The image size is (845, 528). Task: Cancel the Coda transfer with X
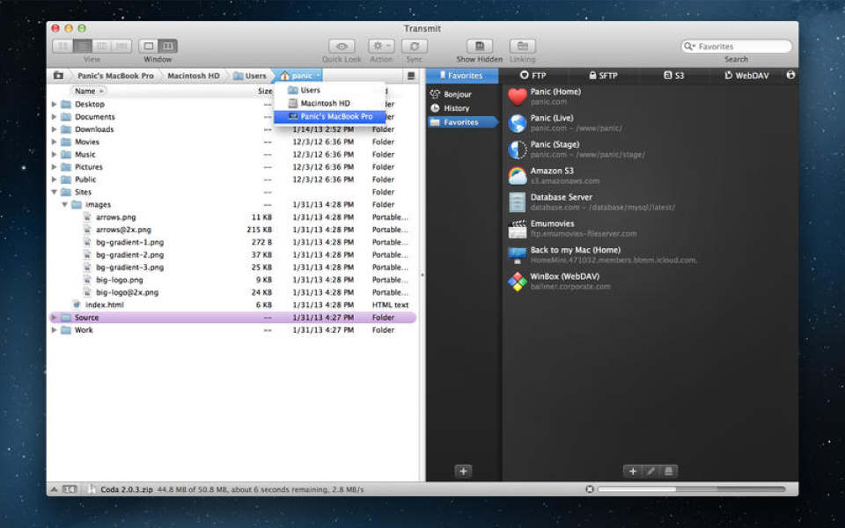click(x=590, y=489)
